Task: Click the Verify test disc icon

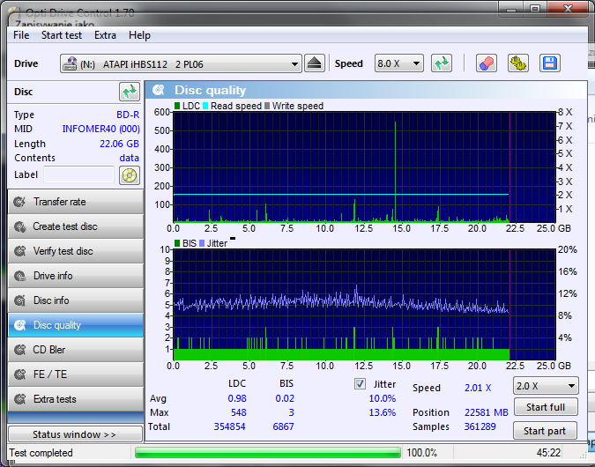Action: pyautogui.click(x=19, y=251)
